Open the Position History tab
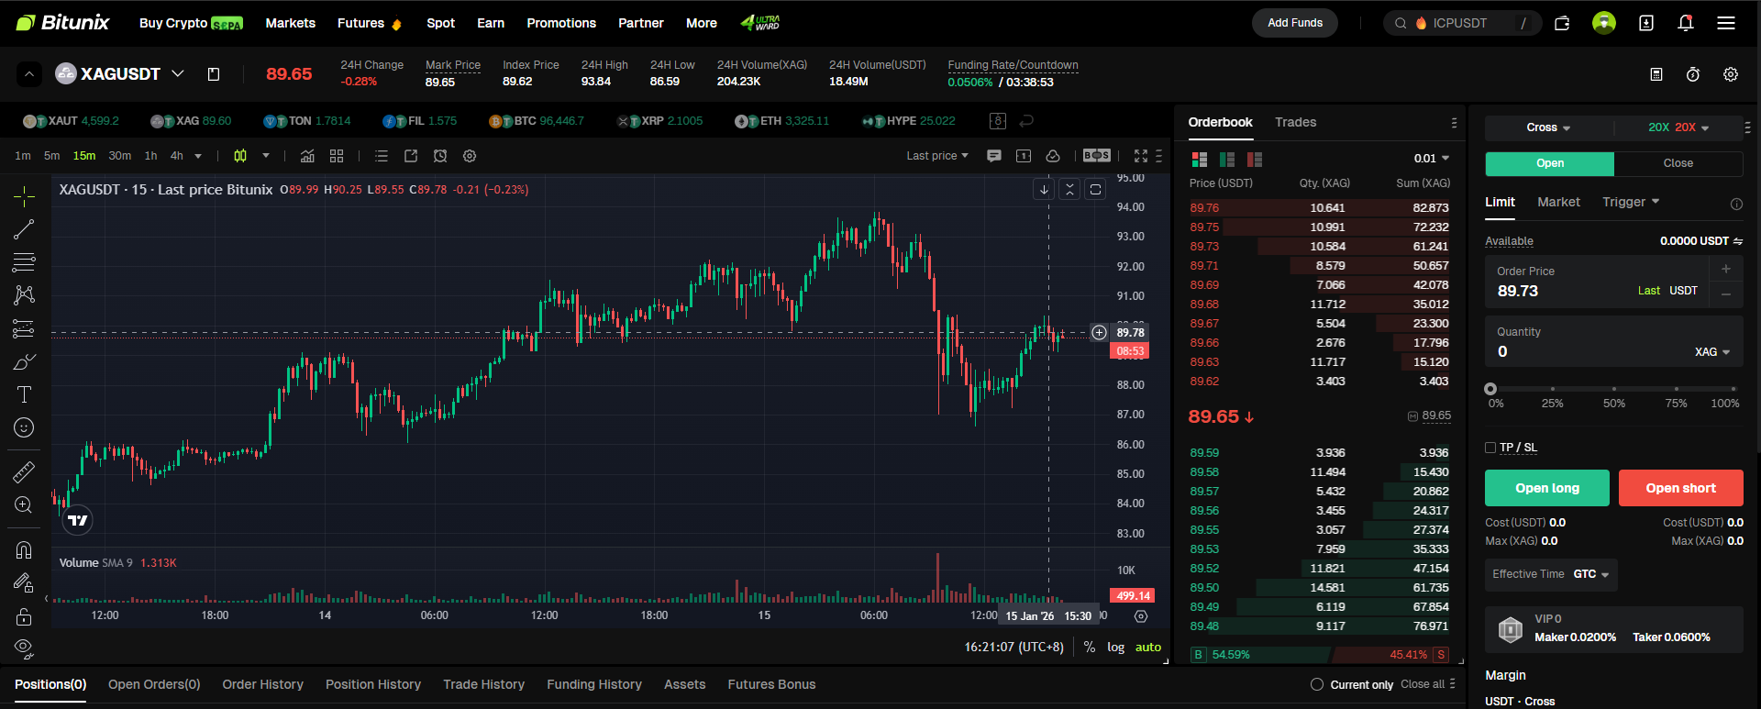The height and width of the screenshot is (709, 1761). (373, 684)
